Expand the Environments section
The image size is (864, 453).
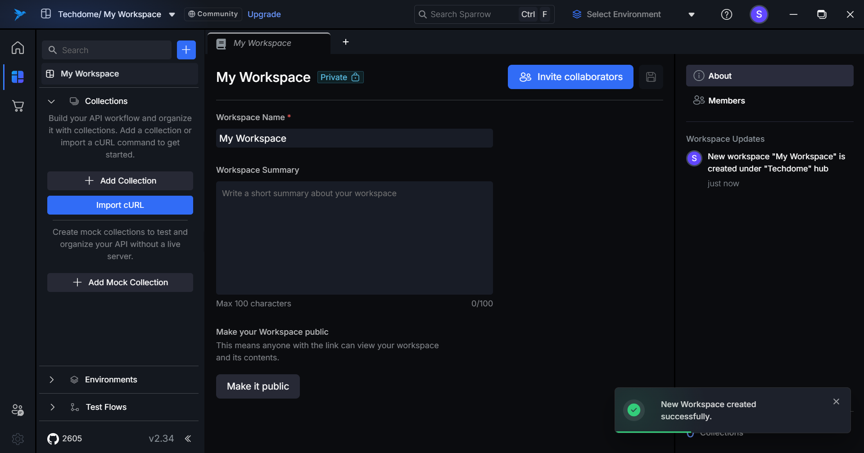[x=51, y=380]
